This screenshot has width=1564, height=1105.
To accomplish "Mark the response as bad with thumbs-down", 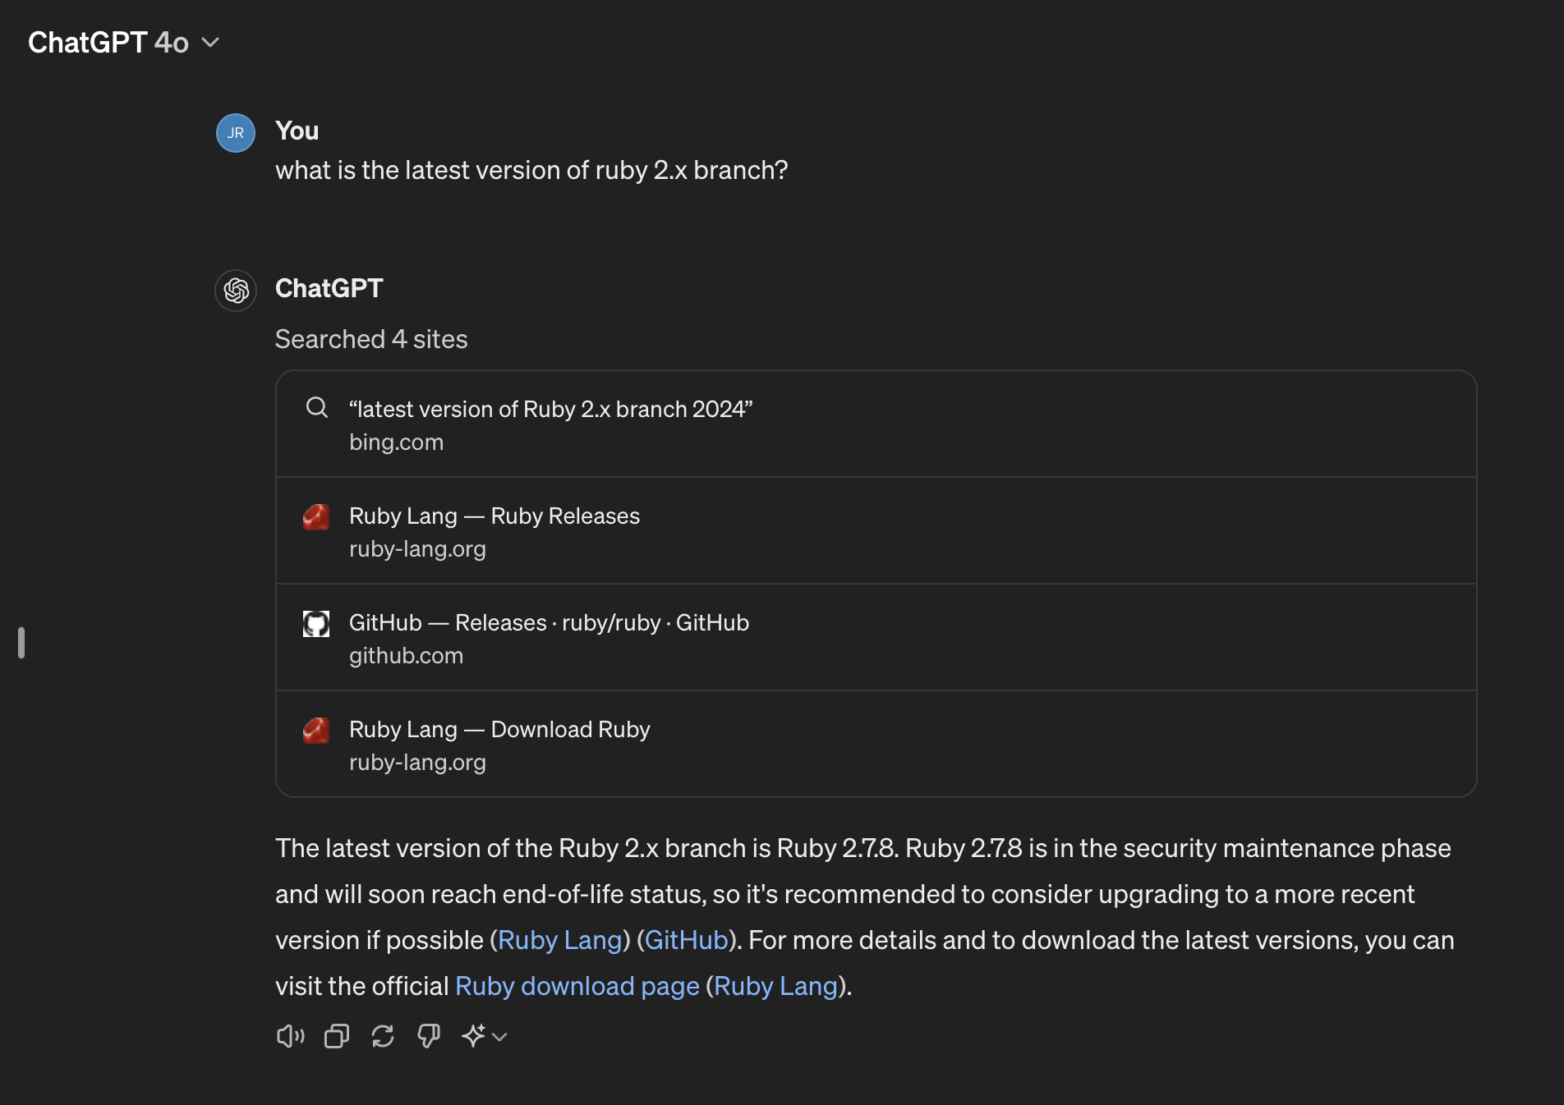I will coord(429,1036).
